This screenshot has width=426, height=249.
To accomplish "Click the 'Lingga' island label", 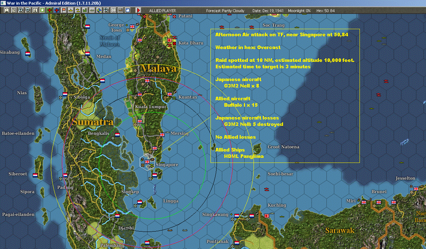I will pos(171,201).
